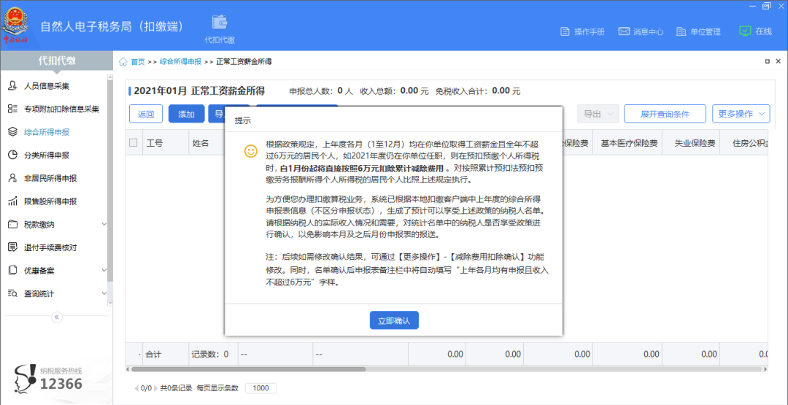
Task: Click the 综合所得申报 breadcrumb link
Action: coord(180,62)
